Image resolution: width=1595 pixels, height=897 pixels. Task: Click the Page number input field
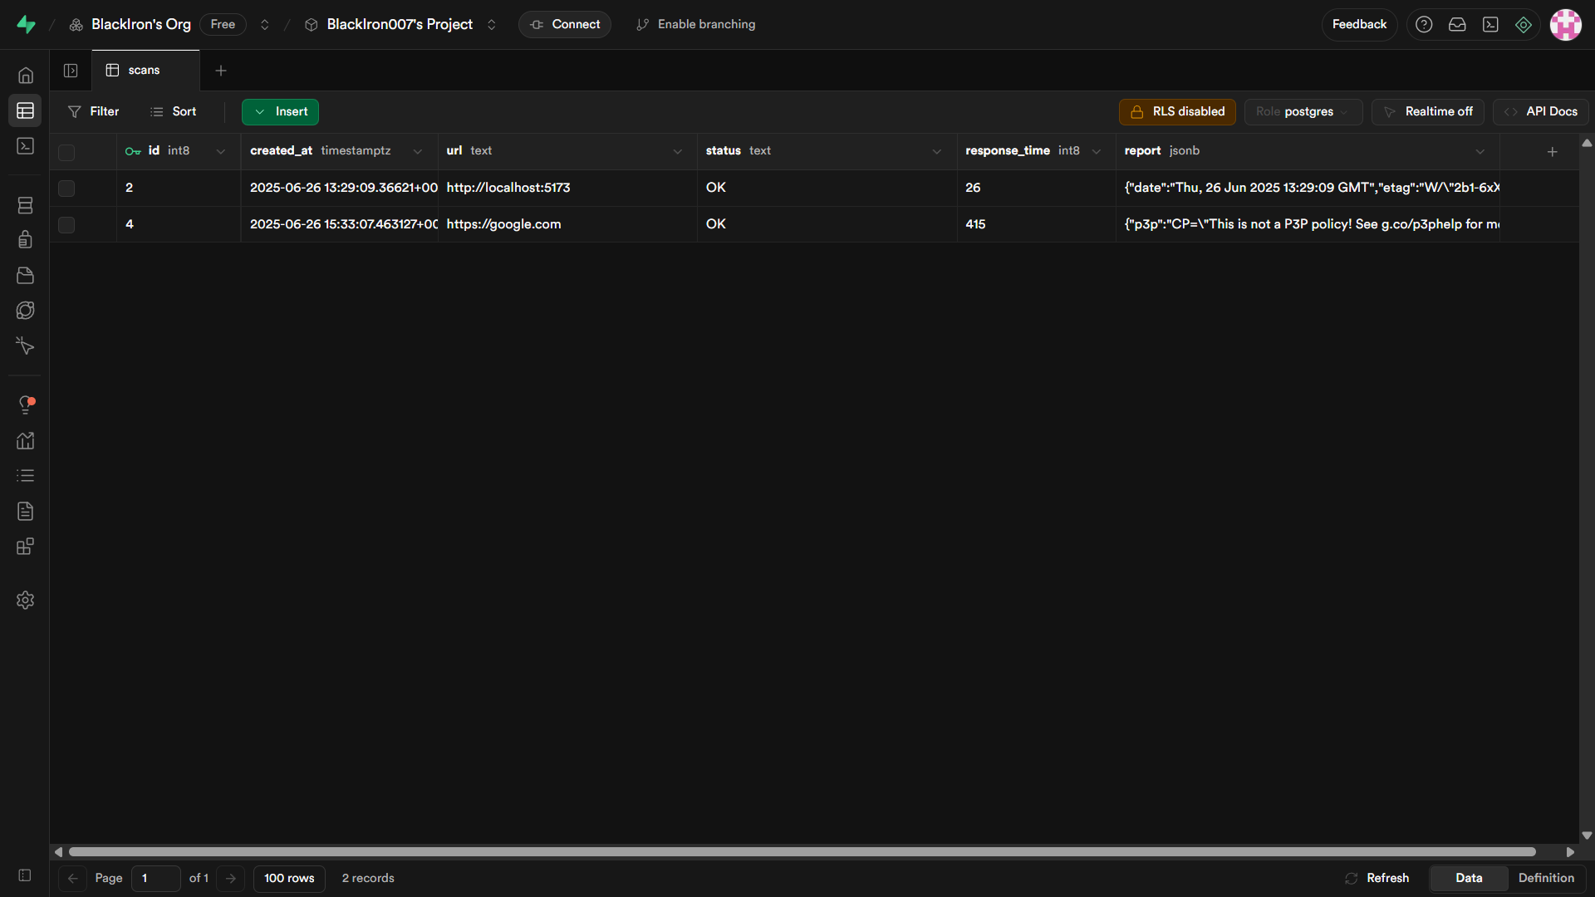tap(155, 878)
